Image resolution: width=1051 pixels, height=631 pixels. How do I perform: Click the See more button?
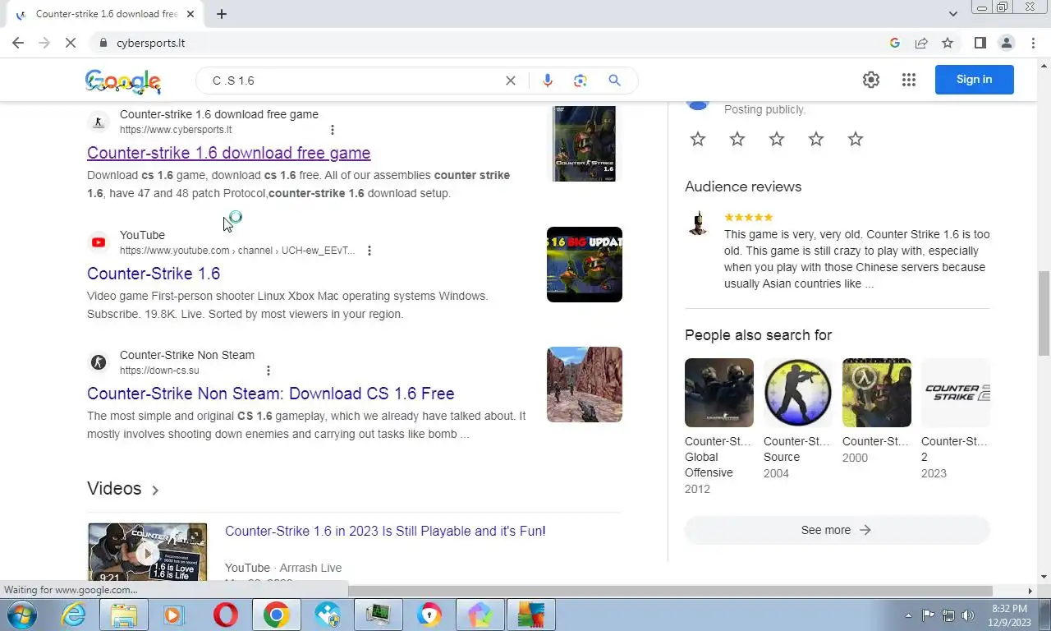838,530
